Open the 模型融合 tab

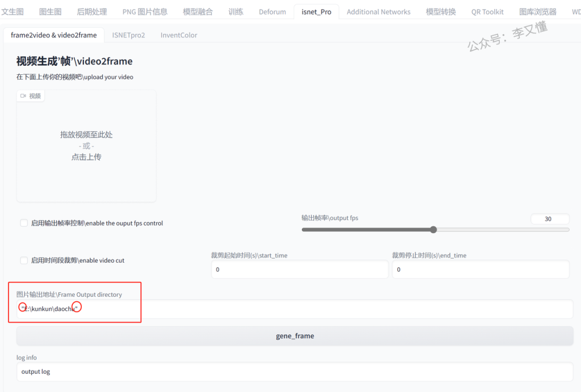[x=198, y=11]
